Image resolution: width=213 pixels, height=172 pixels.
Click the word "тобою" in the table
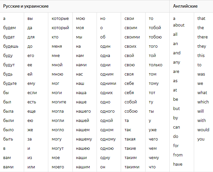(155, 37)
